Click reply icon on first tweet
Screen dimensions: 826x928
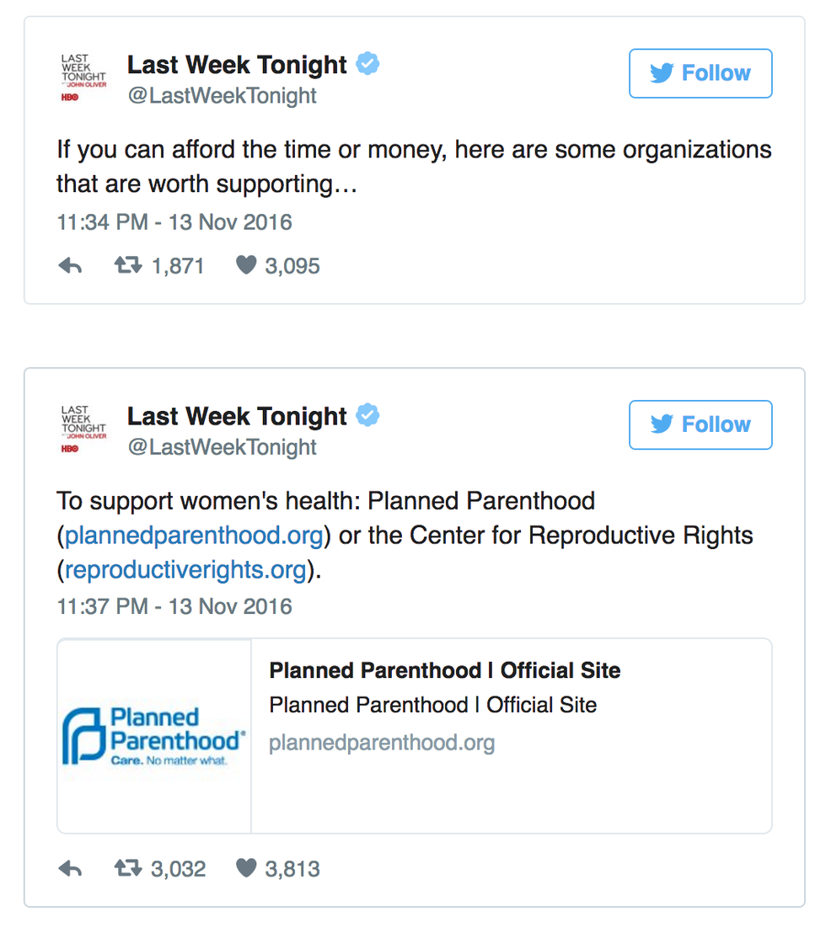(x=70, y=266)
